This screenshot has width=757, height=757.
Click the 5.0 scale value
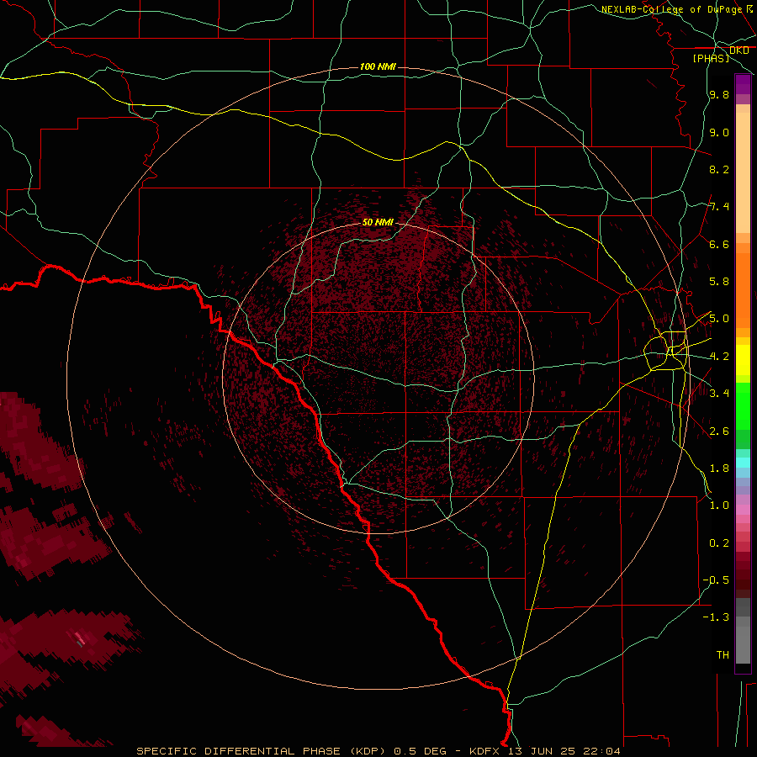pyautogui.click(x=719, y=319)
